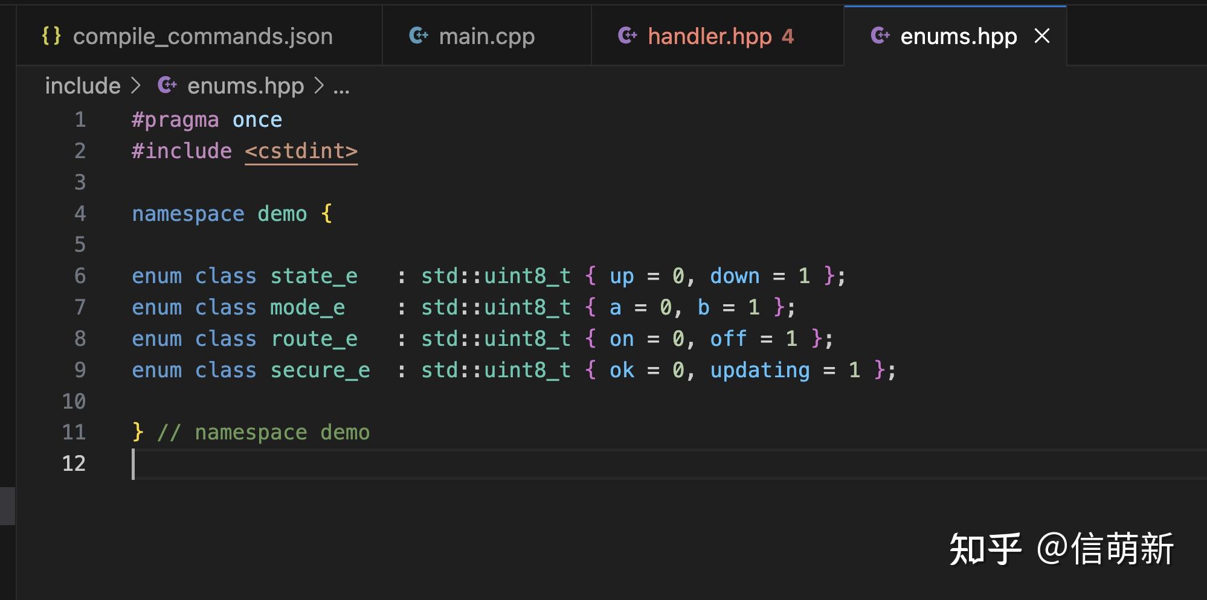Screen dimensions: 1207x600
Task: Open the enums.hpp breadcrumb dropdown
Action: tap(245, 85)
